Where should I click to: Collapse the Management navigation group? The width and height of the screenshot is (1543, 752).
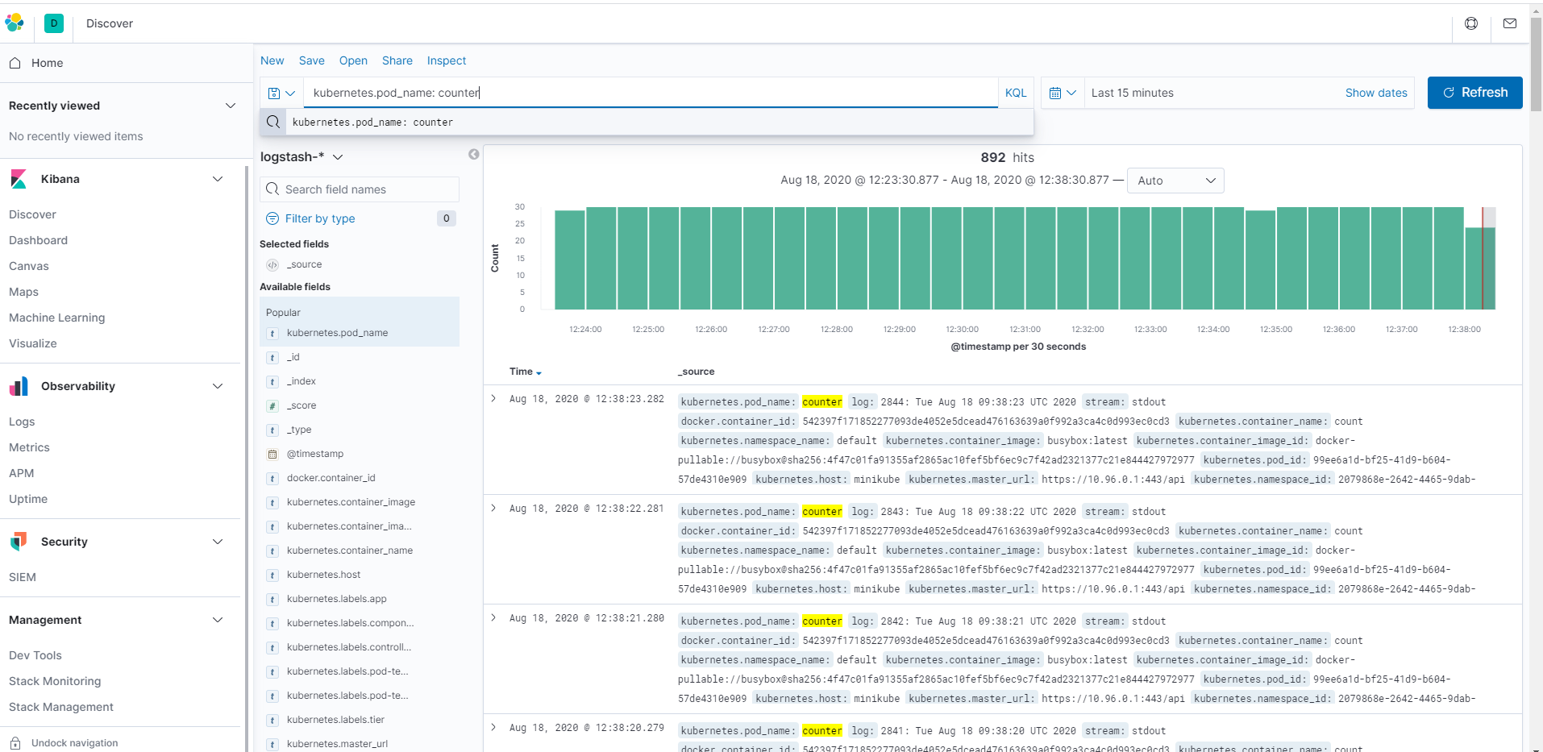[x=218, y=620]
